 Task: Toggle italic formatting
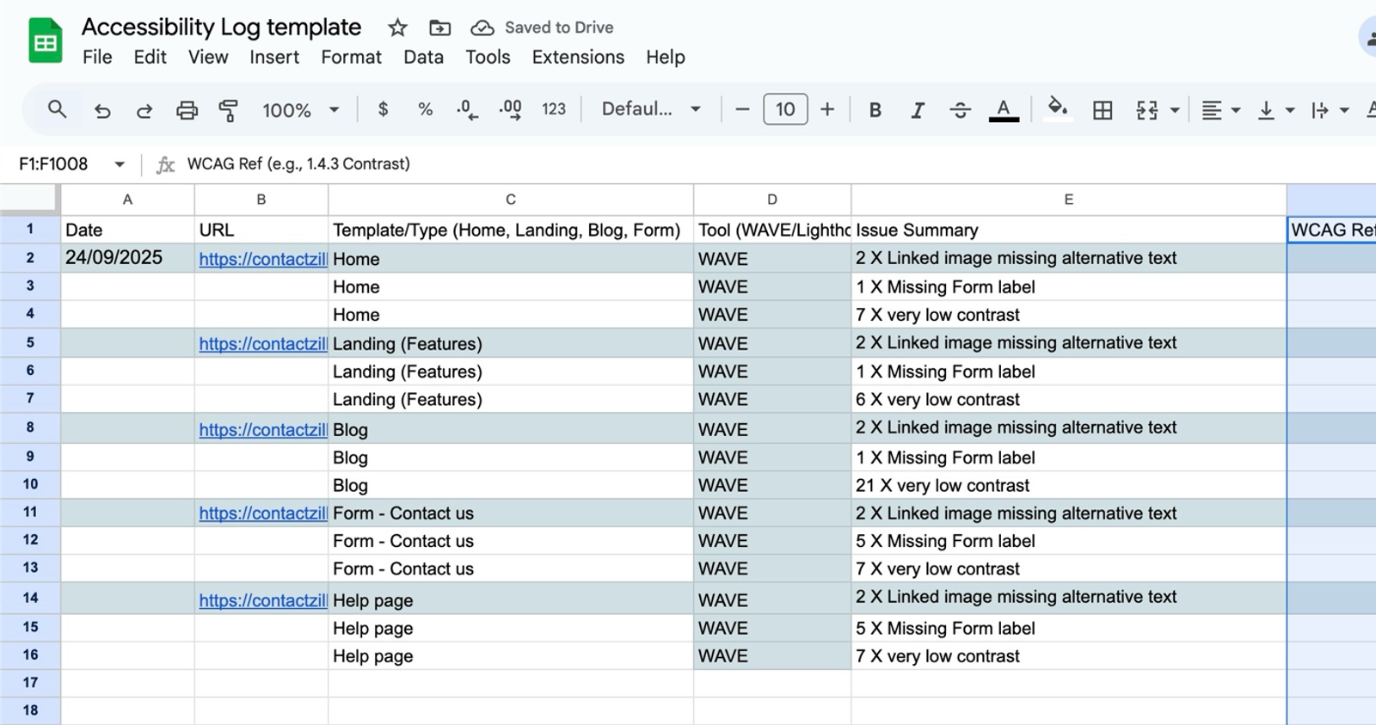(918, 110)
